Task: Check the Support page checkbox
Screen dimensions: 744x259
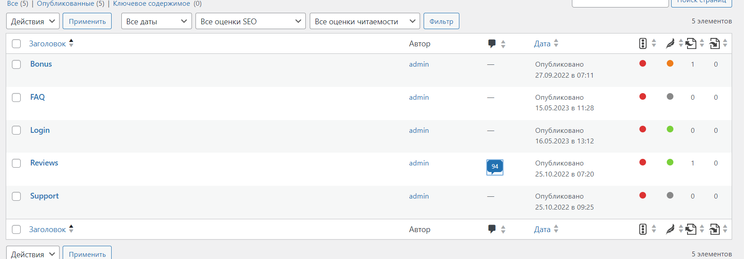Action: [16, 196]
